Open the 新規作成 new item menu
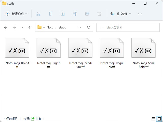Image resolution: width=163 pixels, height=122 pixels. point(16,14)
